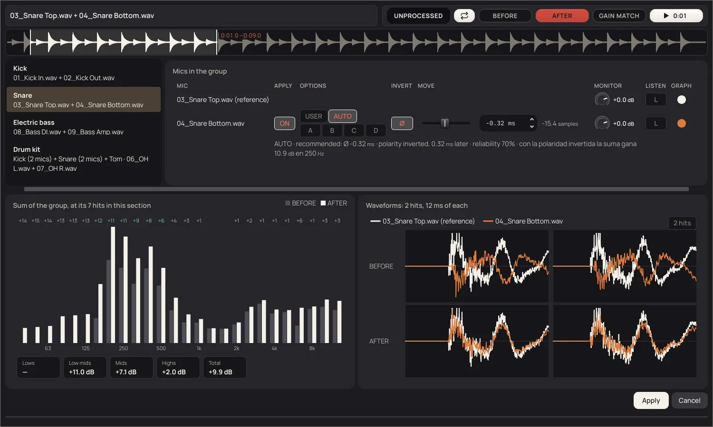Click the horizontal scrollbar below the mics panel
This screenshot has height=427, width=713.
click(x=356, y=189)
